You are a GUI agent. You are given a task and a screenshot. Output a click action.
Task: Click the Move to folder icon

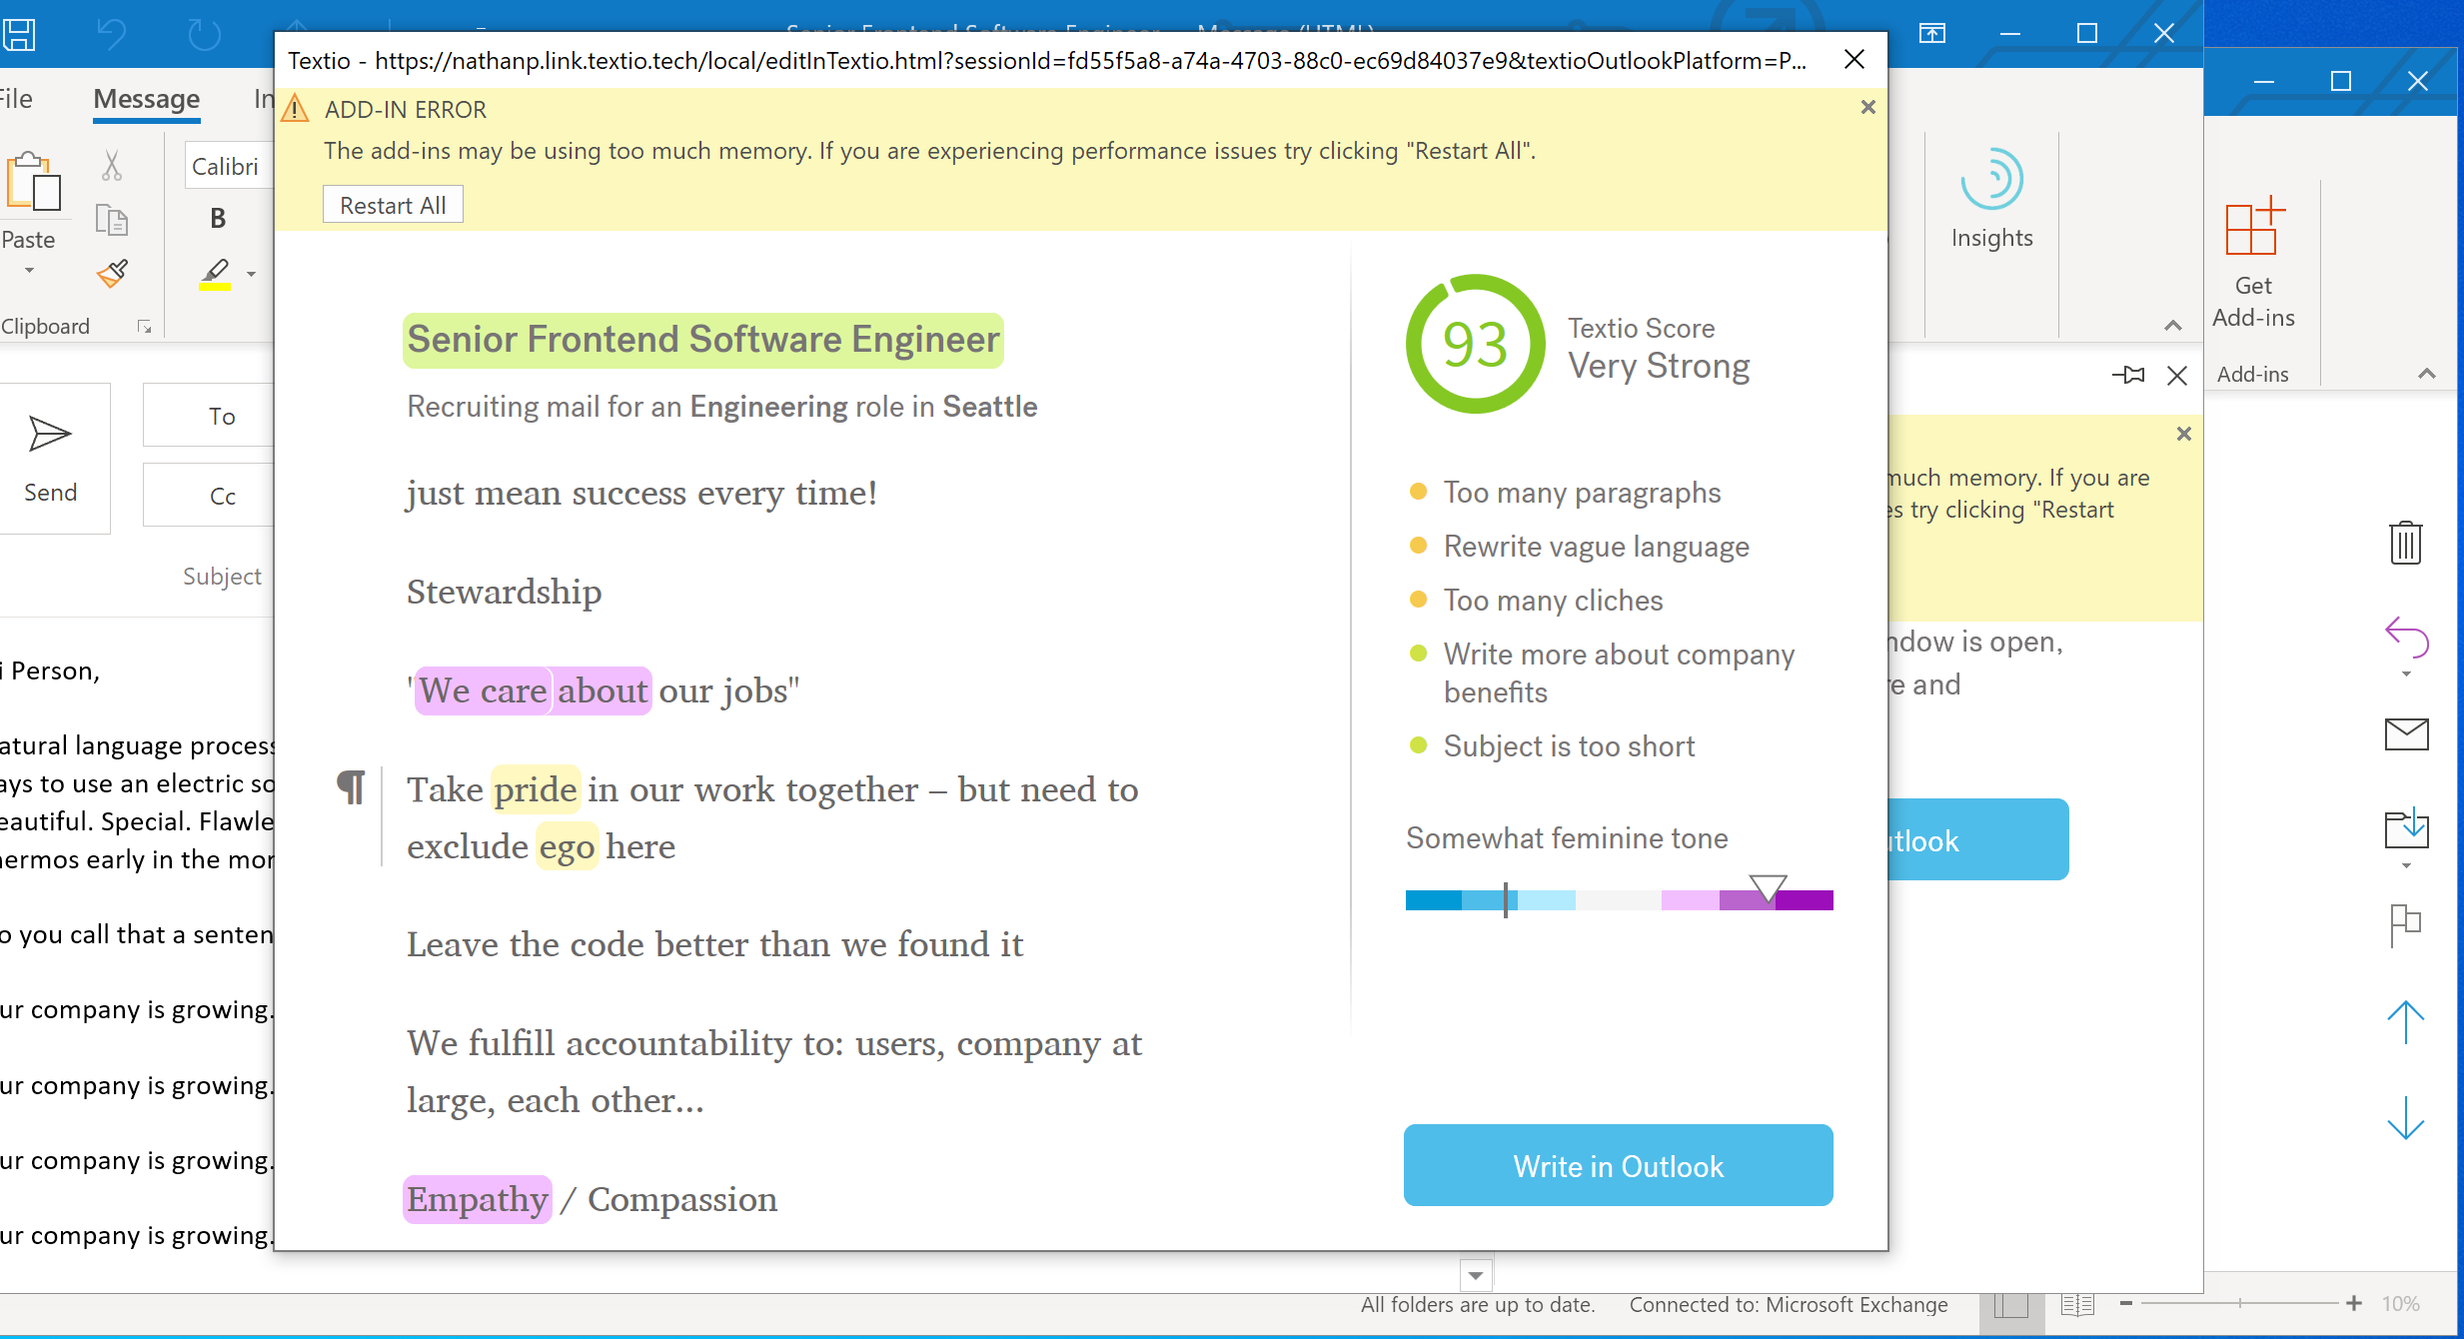coord(2406,828)
